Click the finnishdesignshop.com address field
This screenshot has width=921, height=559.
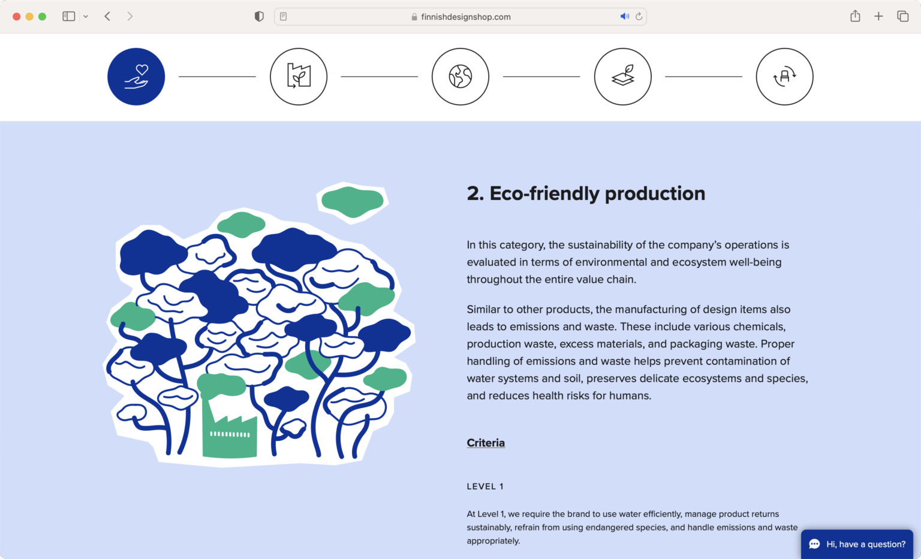click(460, 17)
